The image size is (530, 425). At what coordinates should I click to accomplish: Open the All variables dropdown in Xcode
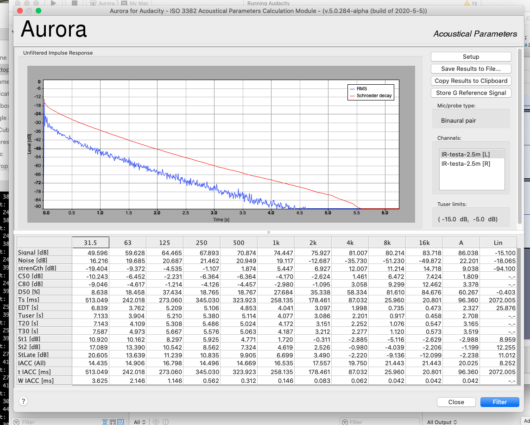tap(139, 422)
